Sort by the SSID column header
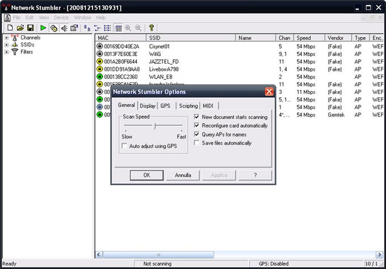Viewport: 386px width, 269px height. pyautogui.click(x=191, y=38)
